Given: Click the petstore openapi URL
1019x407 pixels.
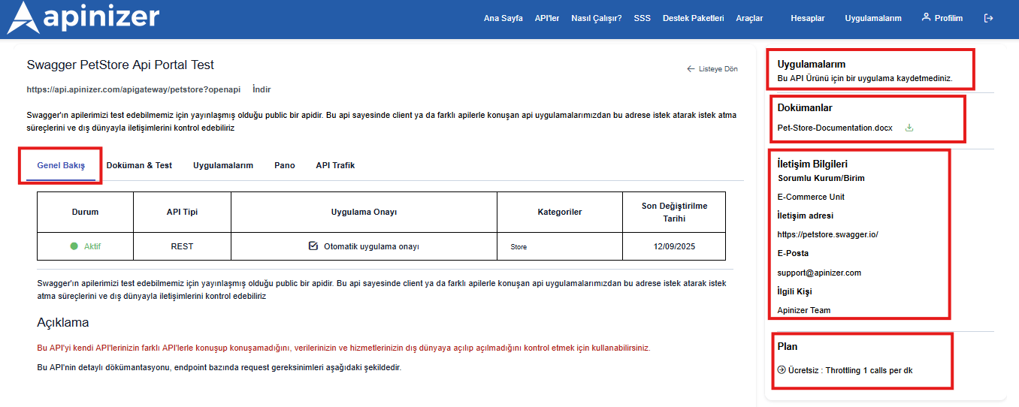Looking at the screenshot, I should click(x=134, y=89).
